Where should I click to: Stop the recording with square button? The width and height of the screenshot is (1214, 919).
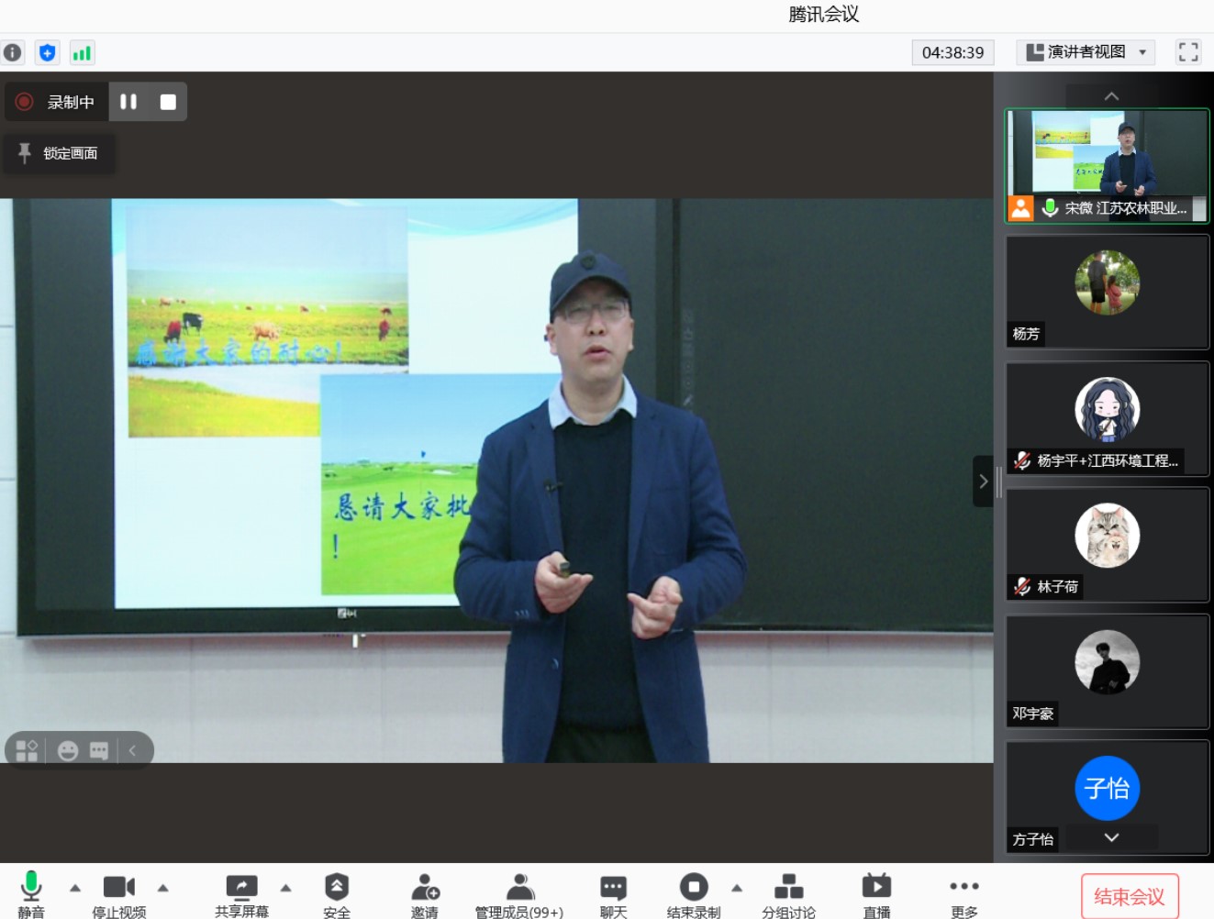(x=168, y=102)
